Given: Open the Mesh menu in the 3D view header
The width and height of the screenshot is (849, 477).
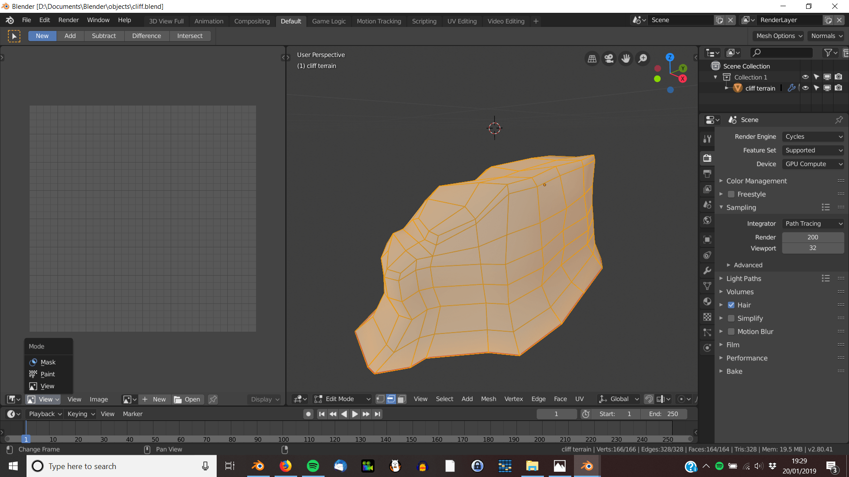Looking at the screenshot, I should click(x=489, y=399).
